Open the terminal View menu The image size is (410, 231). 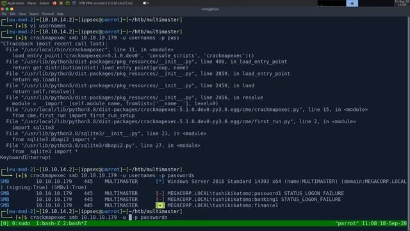point(22,14)
